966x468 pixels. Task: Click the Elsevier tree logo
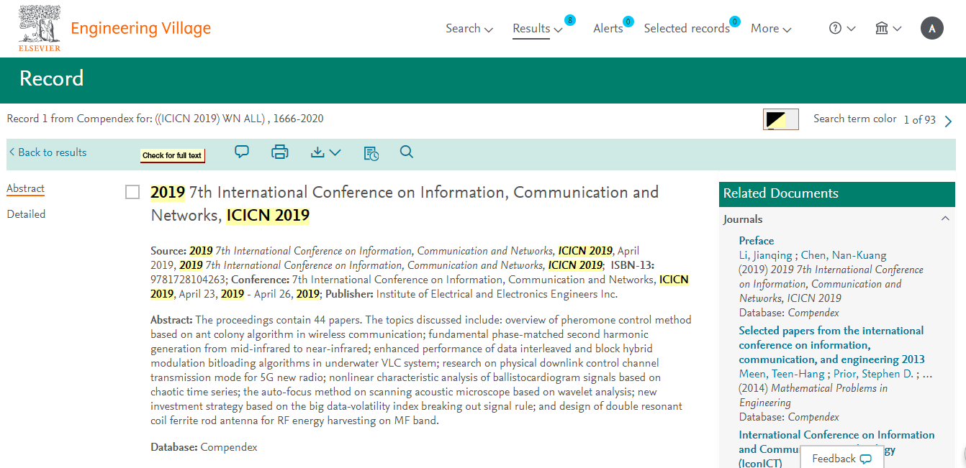[x=40, y=29]
